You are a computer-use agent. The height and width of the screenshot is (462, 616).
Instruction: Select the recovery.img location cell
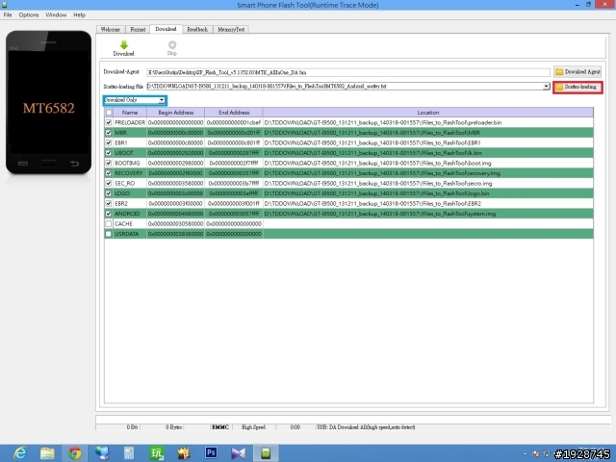pyautogui.click(x=428, y=173)
